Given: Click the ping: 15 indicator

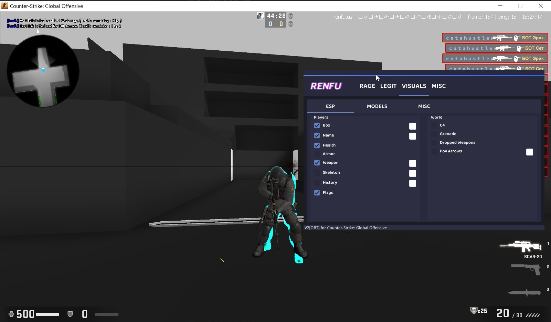Looking at the screenshot, I should point(507,17).
